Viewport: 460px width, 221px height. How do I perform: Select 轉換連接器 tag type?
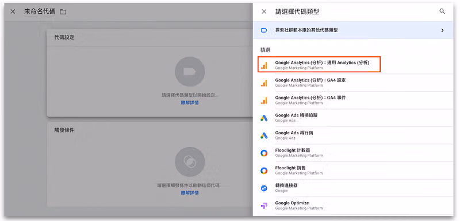[353, 188]
